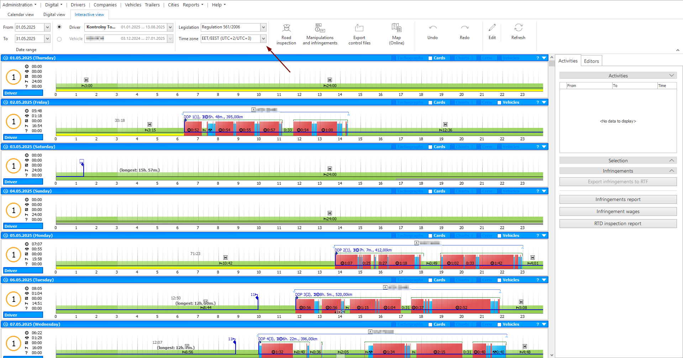
Task: Switch to Calendar view tab
Action: point(21,15)
